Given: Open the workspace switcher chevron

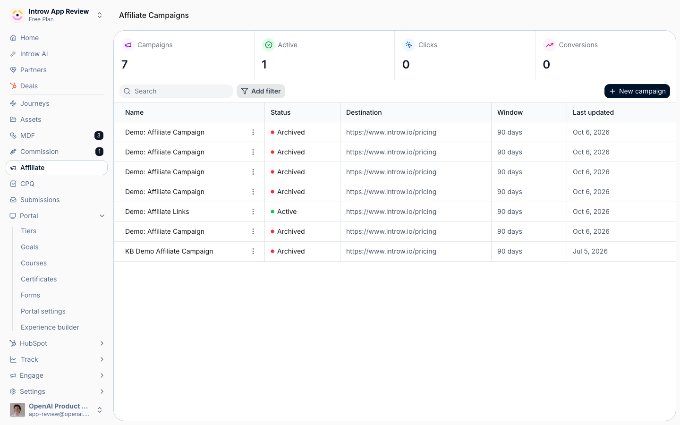Looking at the screenshot, I should click(x=100, y=15).
